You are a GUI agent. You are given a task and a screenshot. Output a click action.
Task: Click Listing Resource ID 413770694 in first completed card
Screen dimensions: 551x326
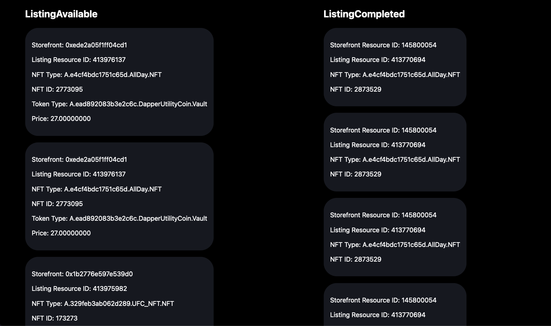pyautogui.click(x=378, y=60)
